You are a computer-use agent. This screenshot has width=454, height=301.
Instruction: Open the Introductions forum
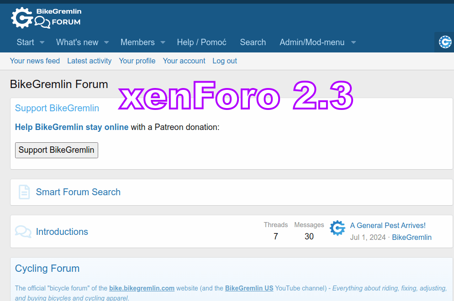coord(62,232)
